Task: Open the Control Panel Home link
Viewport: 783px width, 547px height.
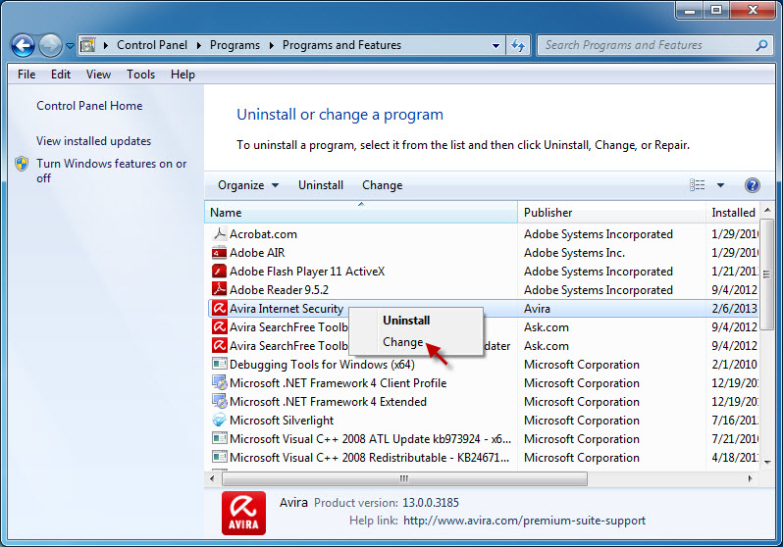Action: click(x=89, y=106)
